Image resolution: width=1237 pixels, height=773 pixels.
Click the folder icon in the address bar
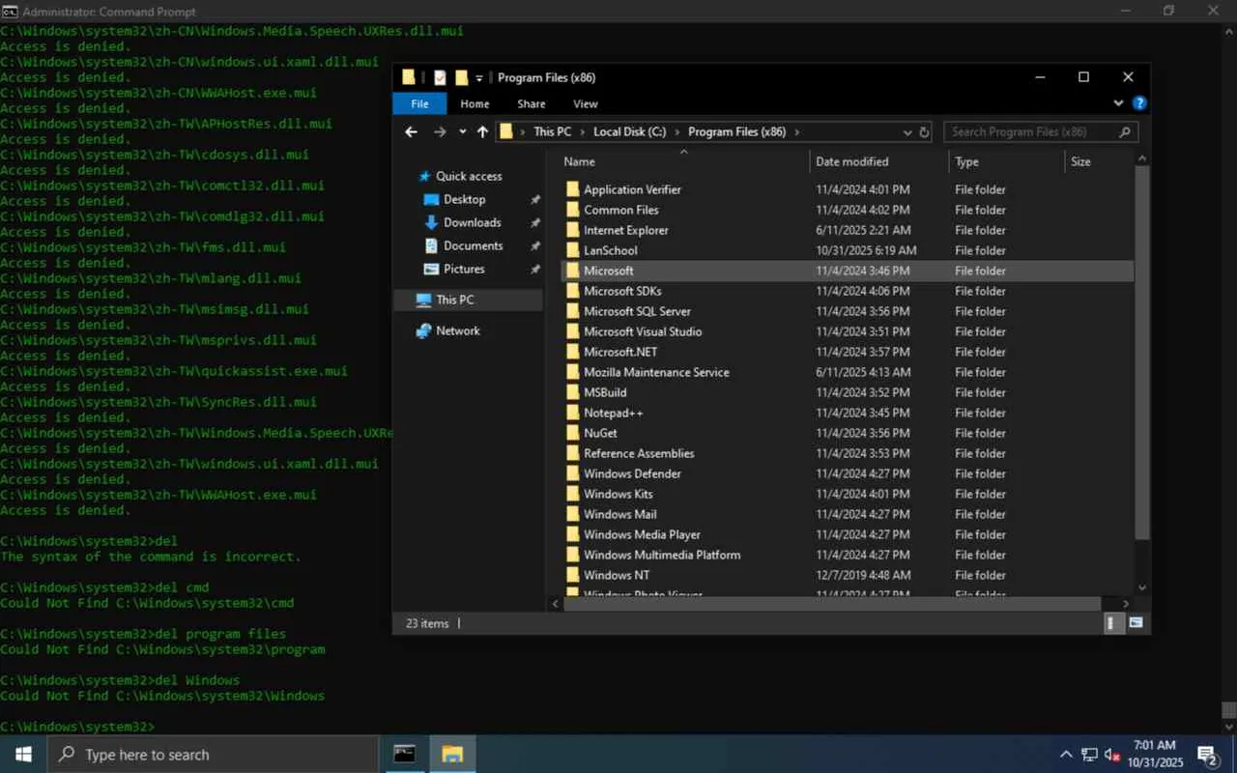tap(506, 132)
